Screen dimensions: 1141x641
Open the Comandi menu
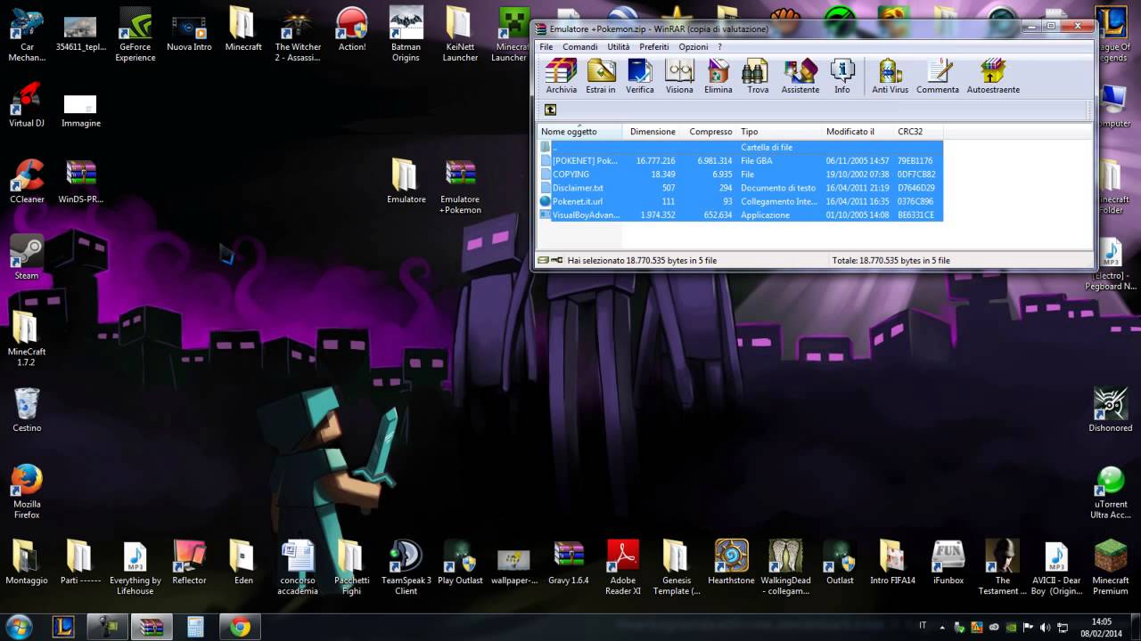point(580,46)
